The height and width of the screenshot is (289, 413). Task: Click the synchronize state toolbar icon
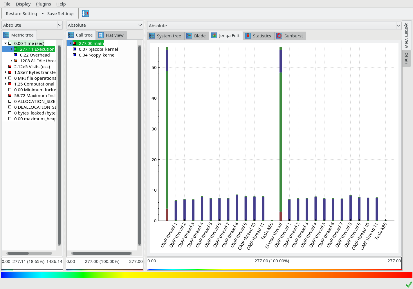[85, 13]
